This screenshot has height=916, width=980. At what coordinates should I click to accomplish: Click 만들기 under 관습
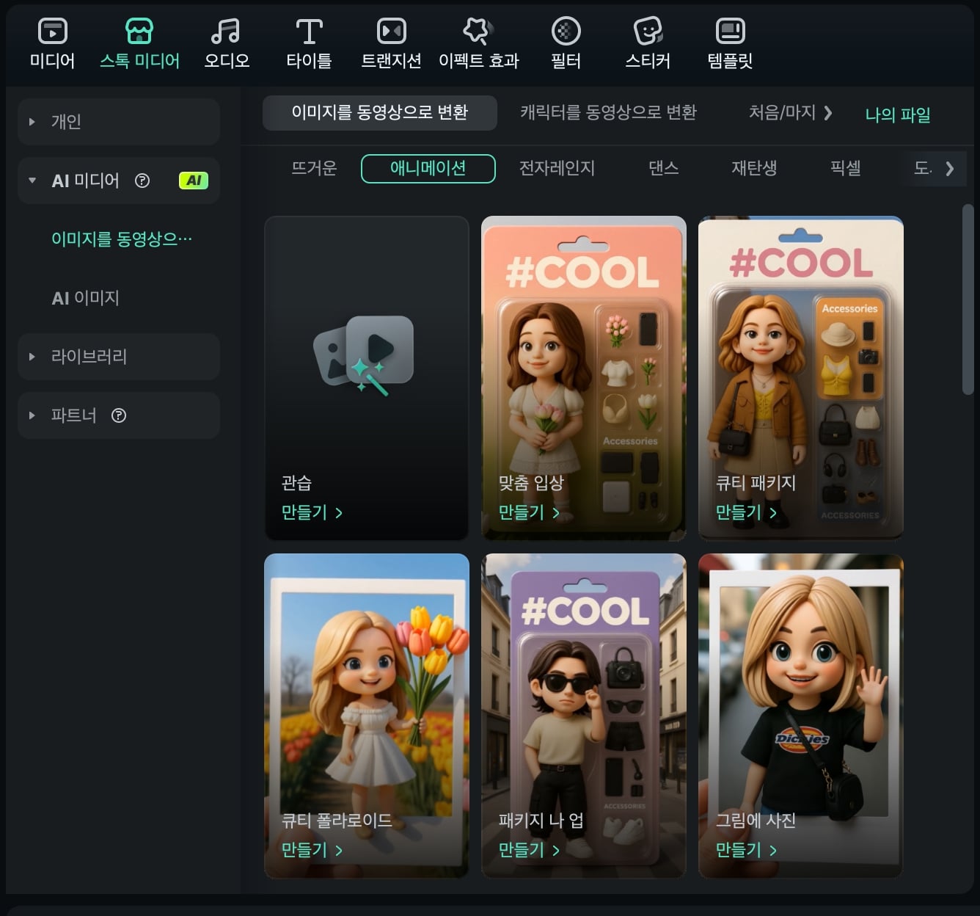click(312, 512)
